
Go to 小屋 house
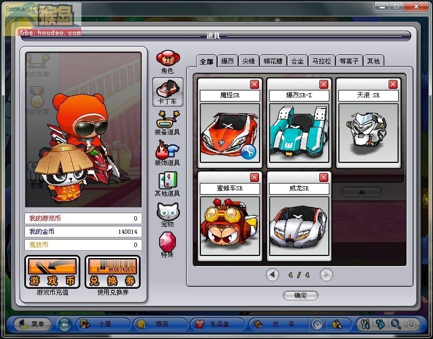(x=103, y=324)
